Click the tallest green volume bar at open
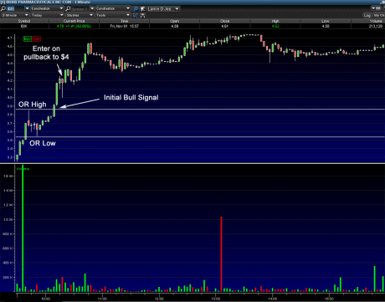Image resolution: width=385 pixels, height=302 pixels. [x=23, y=228]
